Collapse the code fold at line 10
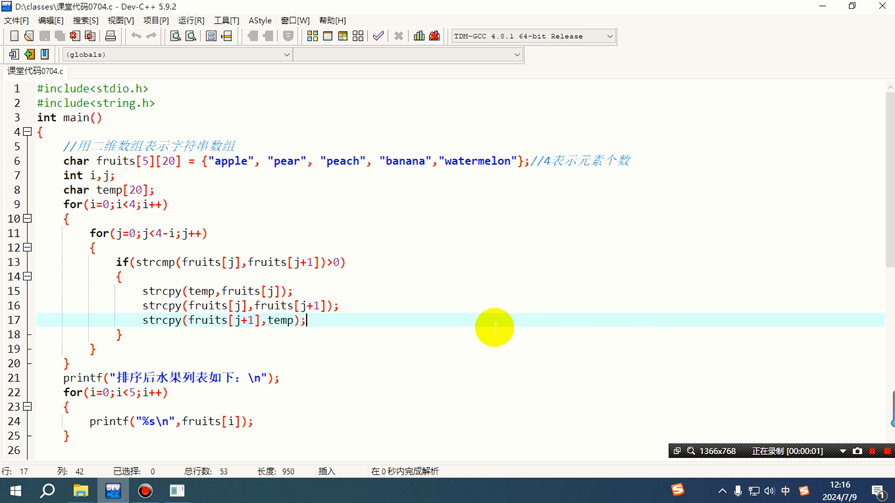Viewport: 895px width, 503px height. coord(28,218)
